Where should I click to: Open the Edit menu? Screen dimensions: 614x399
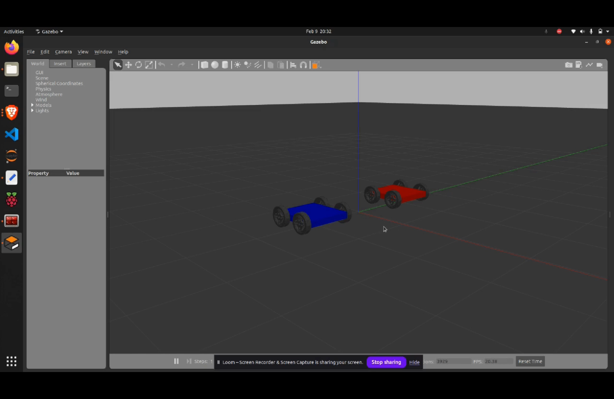coord(45,52)
